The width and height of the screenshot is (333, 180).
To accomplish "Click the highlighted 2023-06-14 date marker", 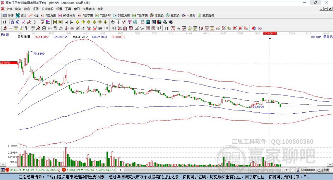I will pos(270,33).
